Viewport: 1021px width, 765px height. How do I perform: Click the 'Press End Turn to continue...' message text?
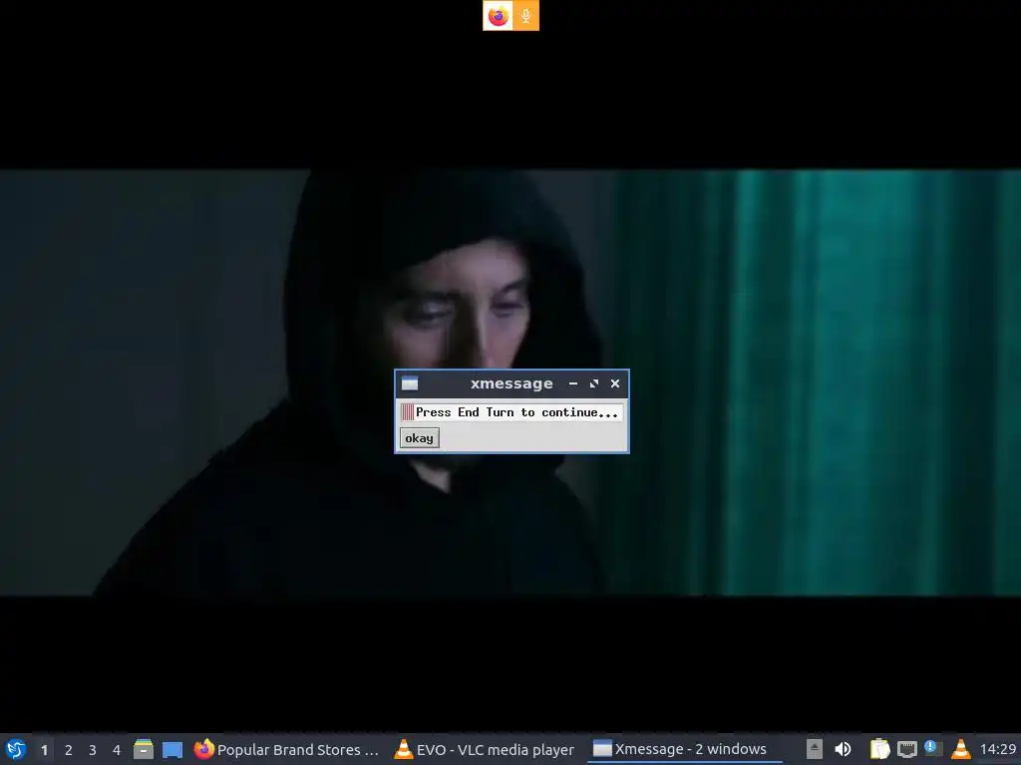[516, 412]
